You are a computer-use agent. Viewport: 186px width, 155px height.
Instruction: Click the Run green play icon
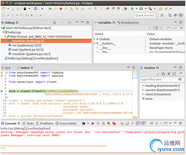pos(141,8)
